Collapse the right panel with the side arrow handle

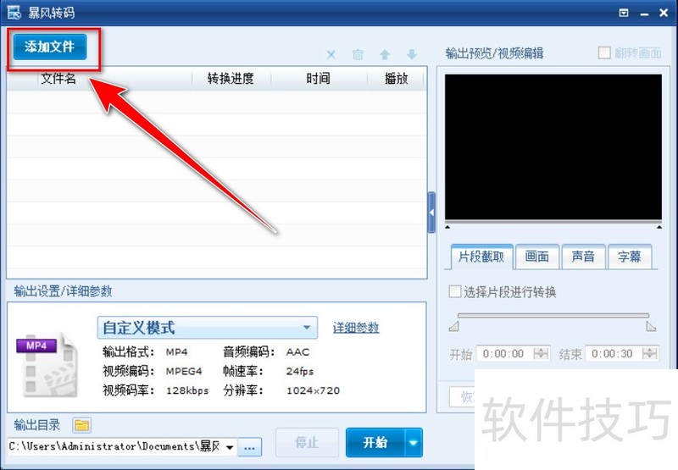431,213
